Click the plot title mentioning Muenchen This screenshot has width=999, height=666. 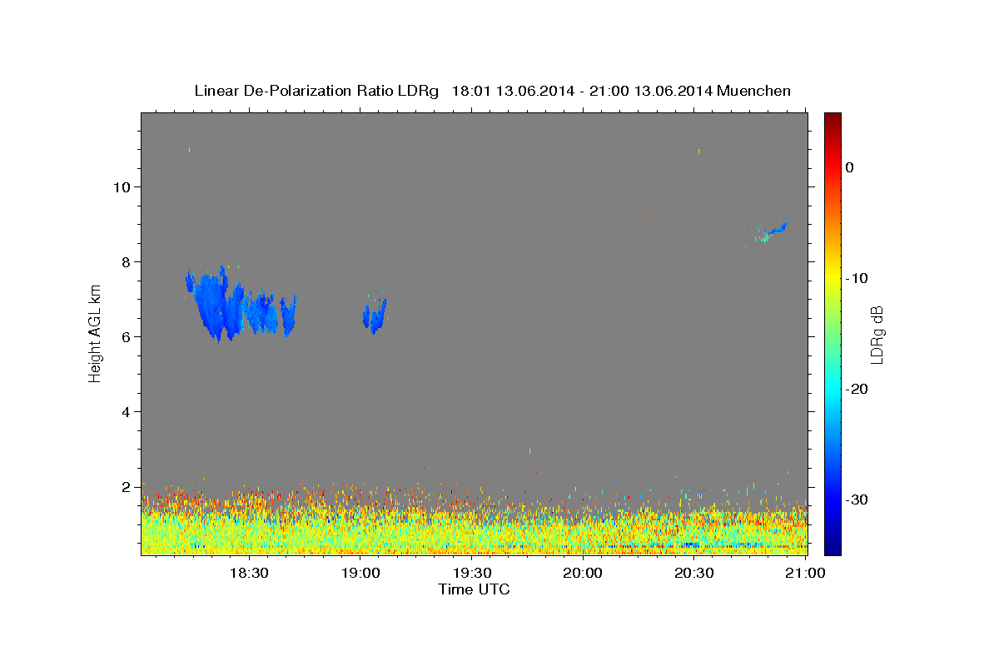coord(492,91)
